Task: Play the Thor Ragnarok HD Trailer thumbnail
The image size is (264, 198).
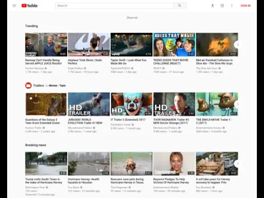Action: [x=174, y=104]
